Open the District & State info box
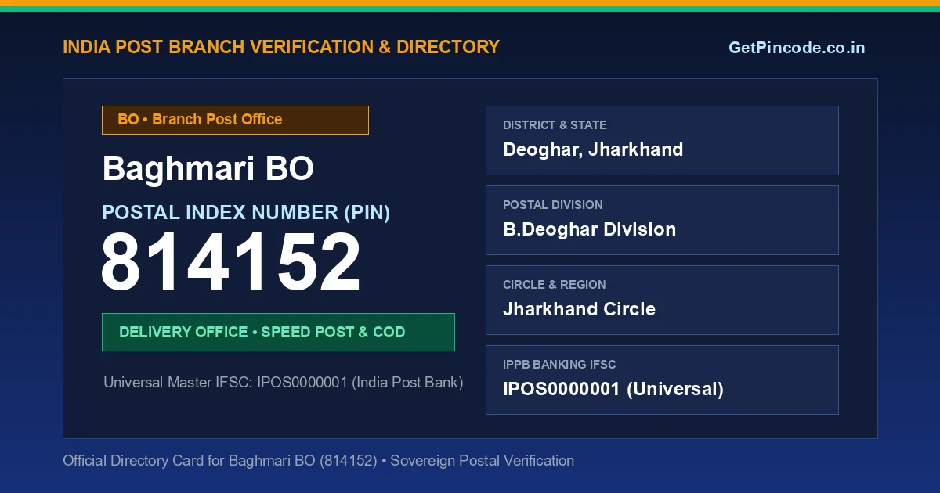940x493 pixels. click(x=662, y=140)
